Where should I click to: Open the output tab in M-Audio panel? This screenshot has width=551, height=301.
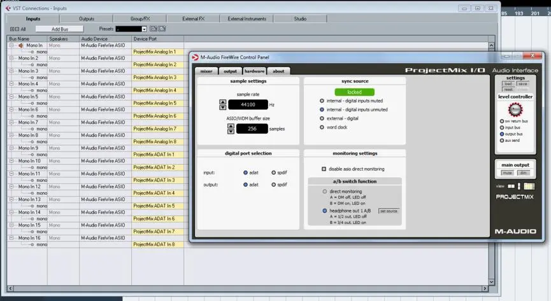click(230, 71)
